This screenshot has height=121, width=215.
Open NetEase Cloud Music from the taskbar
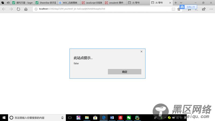tap(120, 118)
